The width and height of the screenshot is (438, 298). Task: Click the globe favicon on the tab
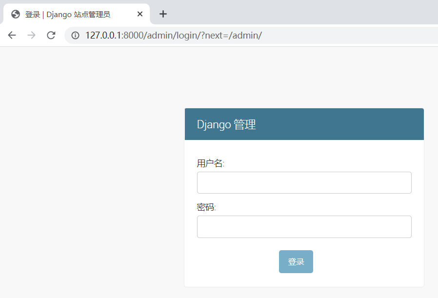(16, 14)
